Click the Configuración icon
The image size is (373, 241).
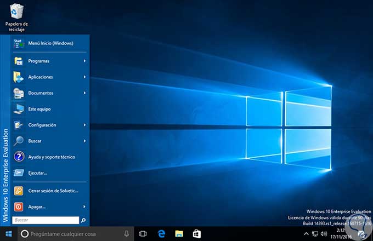coord(19,125)
